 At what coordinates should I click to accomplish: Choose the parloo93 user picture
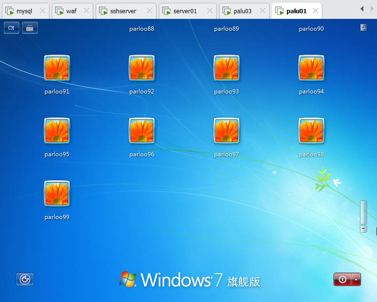(227, 68)
